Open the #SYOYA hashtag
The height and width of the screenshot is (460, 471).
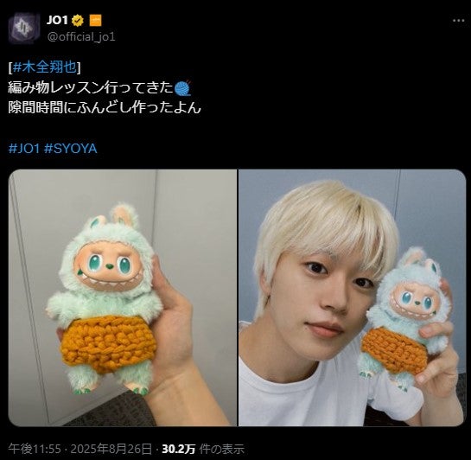point(71,149)
